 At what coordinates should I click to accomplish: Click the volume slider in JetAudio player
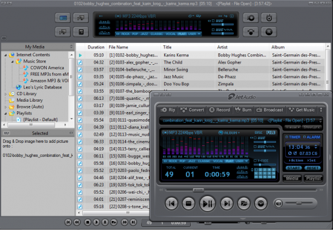299,203
